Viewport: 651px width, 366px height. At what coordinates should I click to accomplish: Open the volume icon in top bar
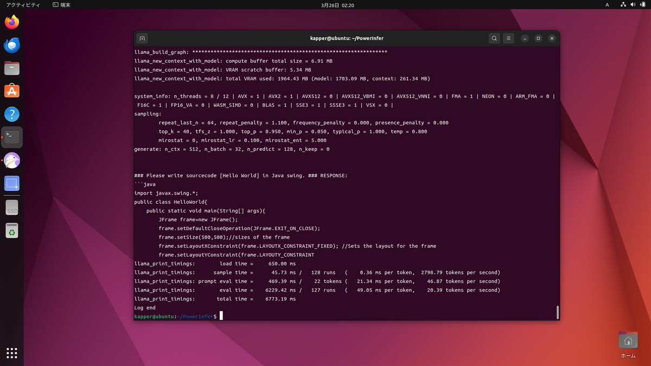point(634,5)
